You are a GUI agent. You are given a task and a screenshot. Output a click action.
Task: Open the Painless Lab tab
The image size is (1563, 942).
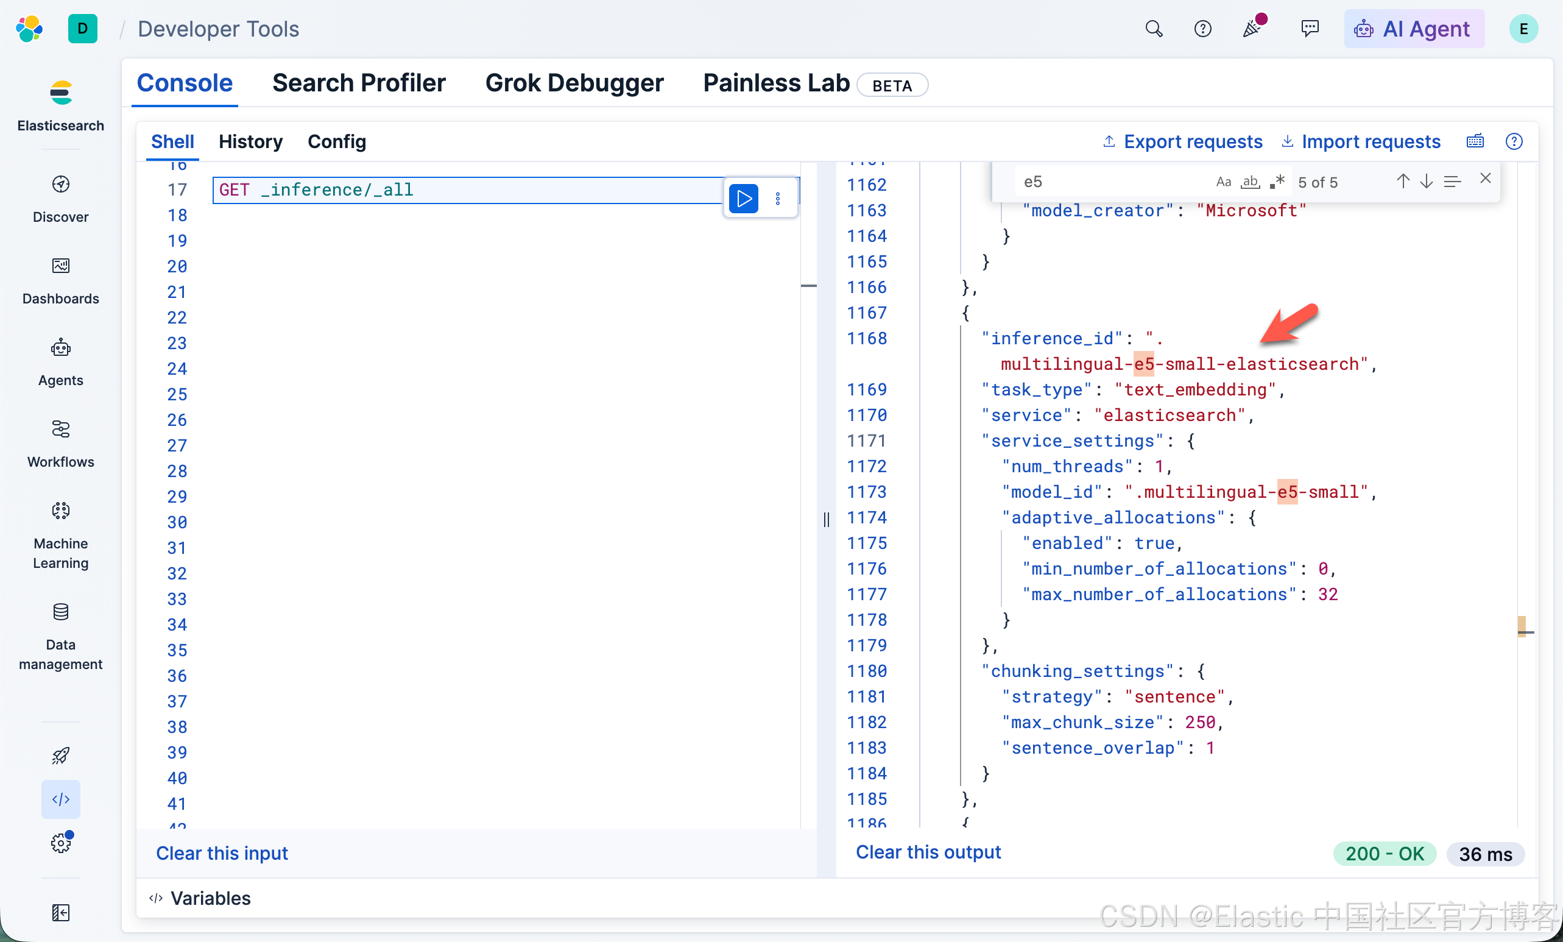(777, 83)
